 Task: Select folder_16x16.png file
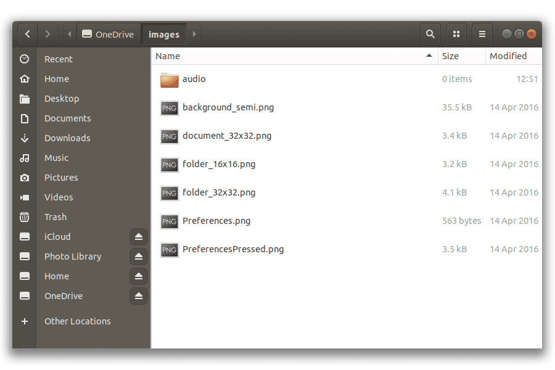347,164
